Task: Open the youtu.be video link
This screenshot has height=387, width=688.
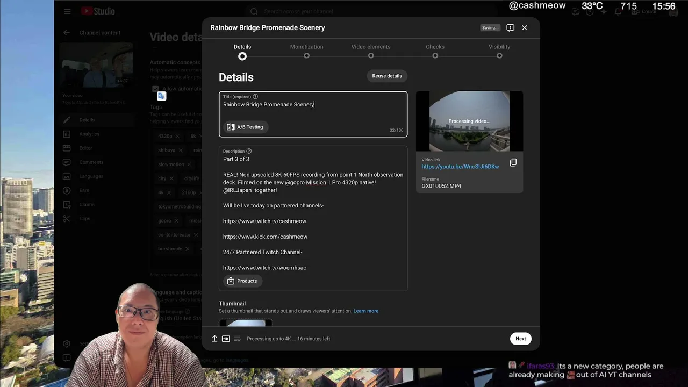Action: click(x=460, y=167)
